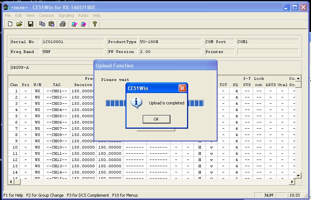Click the Copy toolbar icon
Viewport: 311px width, 200px height.
(42, 24)
